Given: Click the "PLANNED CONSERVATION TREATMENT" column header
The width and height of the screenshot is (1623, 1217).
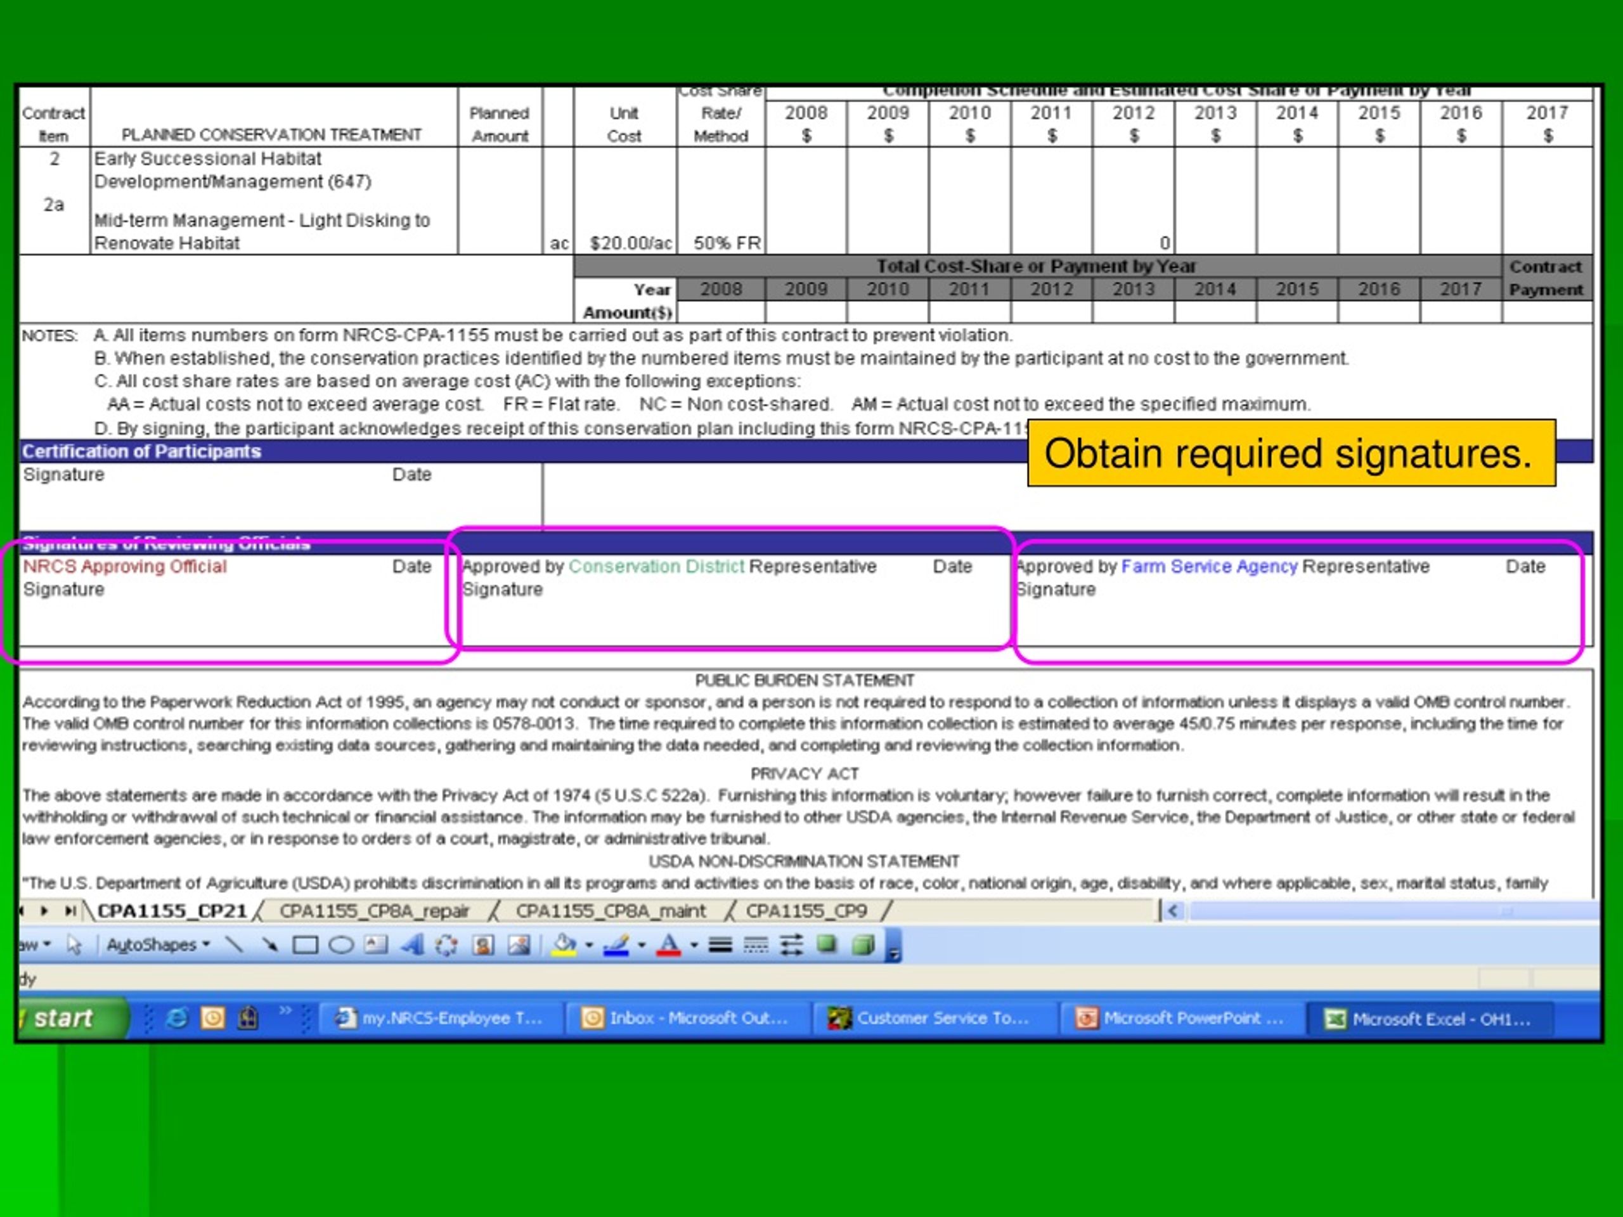Looking at the screenshot, I should [271, 135].
